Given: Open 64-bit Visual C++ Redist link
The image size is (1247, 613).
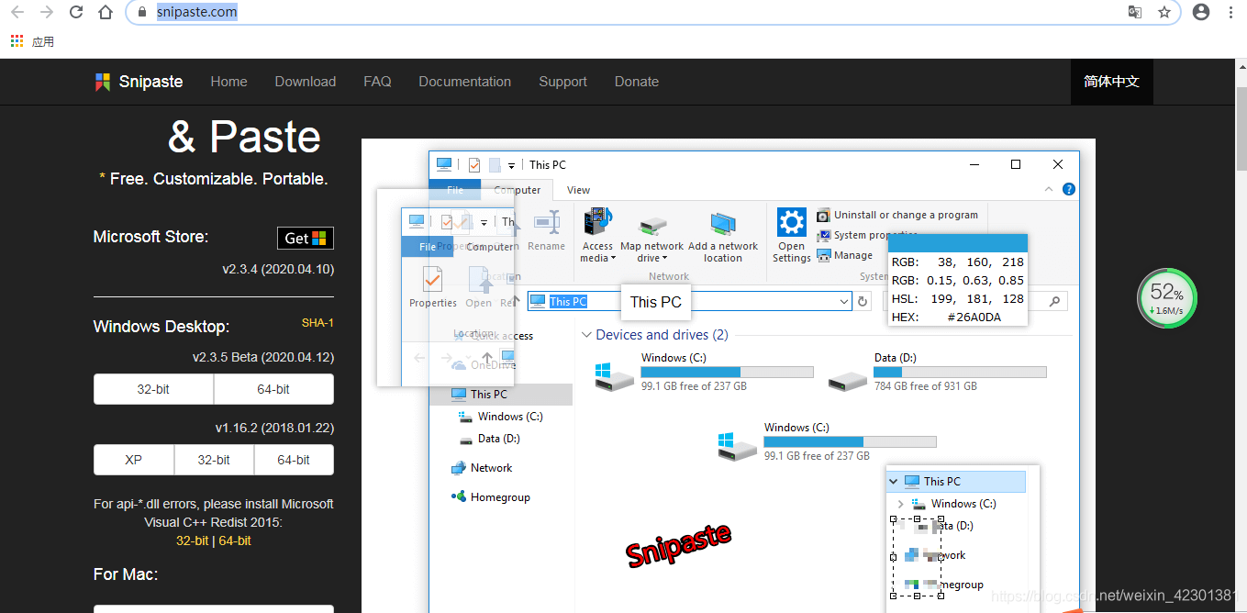Looking at the screenshot, I should point(235,541).
